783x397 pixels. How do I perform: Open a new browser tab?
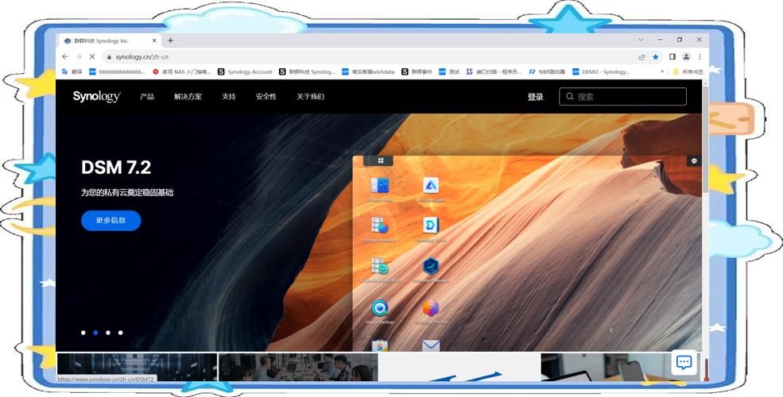coord(170,40)
